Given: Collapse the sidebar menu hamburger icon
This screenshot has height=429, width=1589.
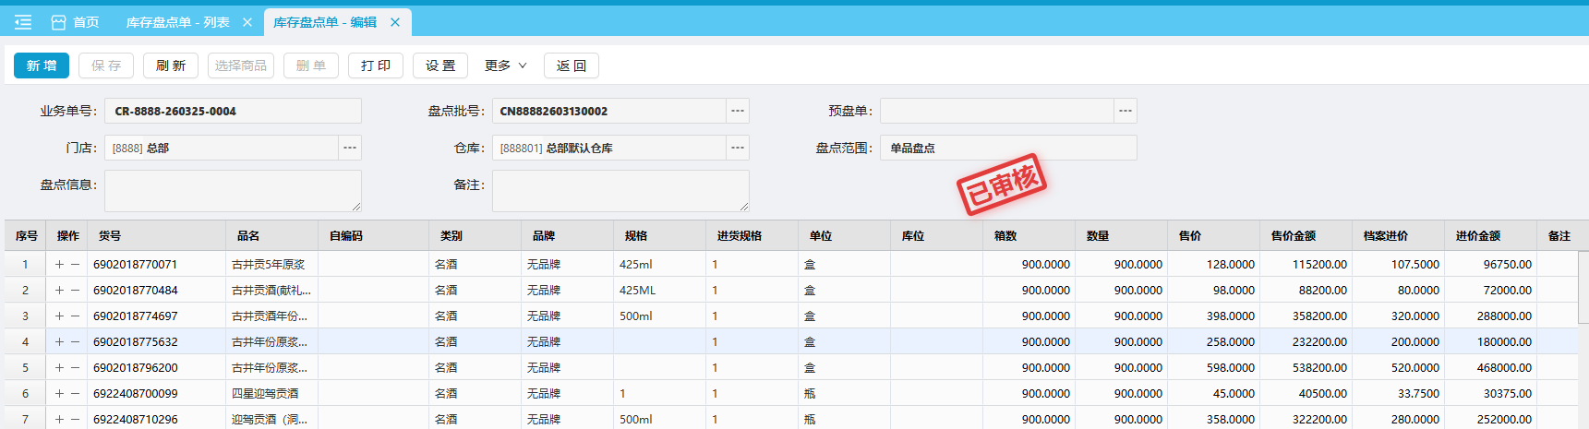Looking at the screenshot, I should tap(23, 22).
